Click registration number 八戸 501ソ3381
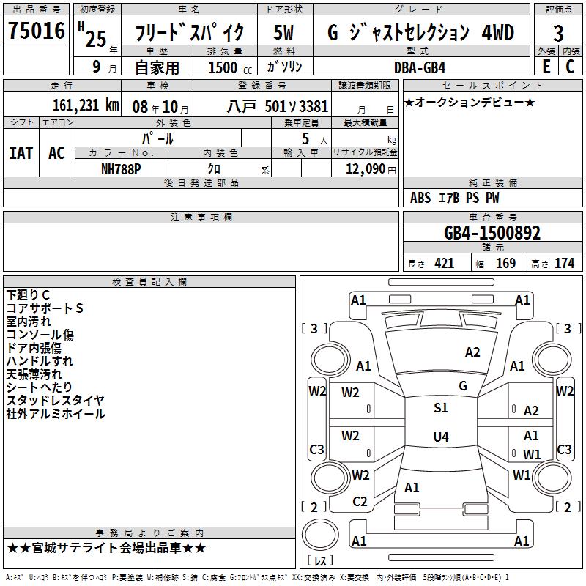 (x=278, y=106)
